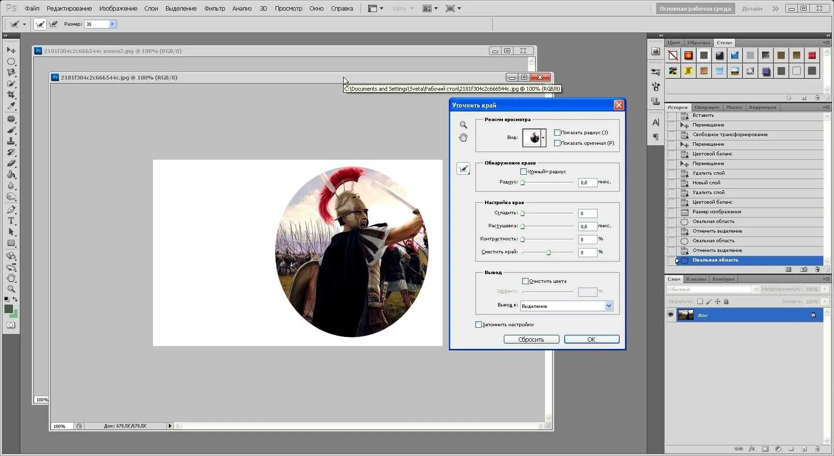This screenshot has height=456, width=834.
Task: Select the Lasso tool
Action: tap(11, 72)
